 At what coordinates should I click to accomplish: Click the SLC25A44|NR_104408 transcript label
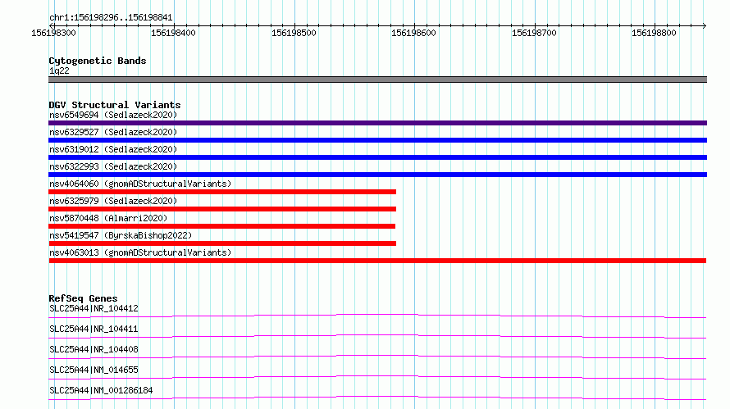pyautogui.click(x=94, y=349)
